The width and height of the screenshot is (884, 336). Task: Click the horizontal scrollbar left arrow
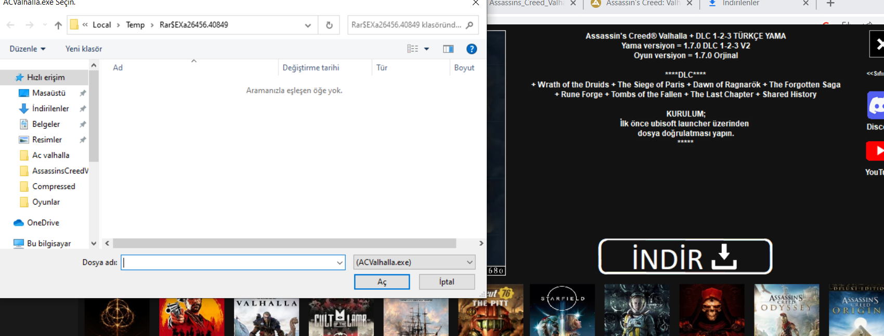(x=107, y=243)
